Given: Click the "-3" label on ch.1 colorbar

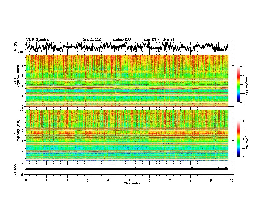Looking at the screenshot, I should (x=243, y=67).
